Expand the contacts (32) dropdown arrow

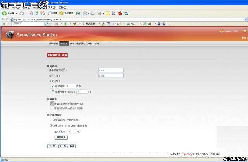[x=155, y=24]
